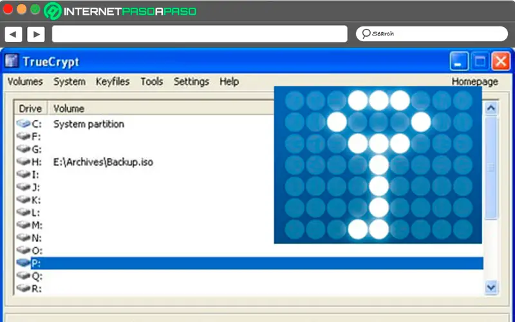Open the Volumes menu
515x322 pixels.
25,82
